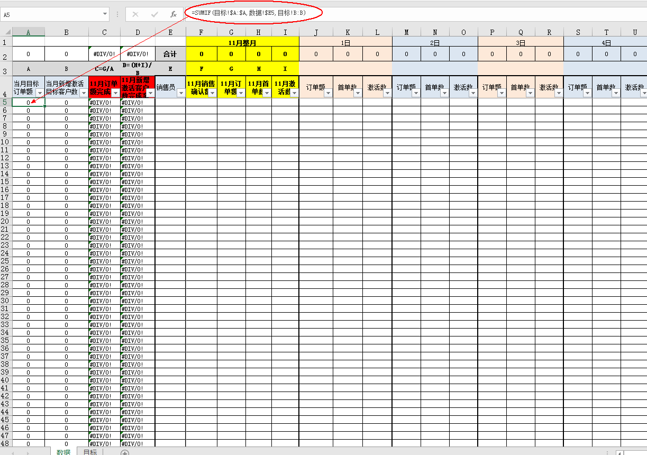The image size is (647, 455).
Task: Open filter dropdown for 11月激活数 column I
Action: pos(294,93)
